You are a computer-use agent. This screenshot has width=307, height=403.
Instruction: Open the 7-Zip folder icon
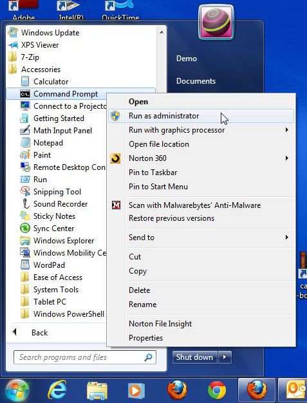click(x=13, y=57)
